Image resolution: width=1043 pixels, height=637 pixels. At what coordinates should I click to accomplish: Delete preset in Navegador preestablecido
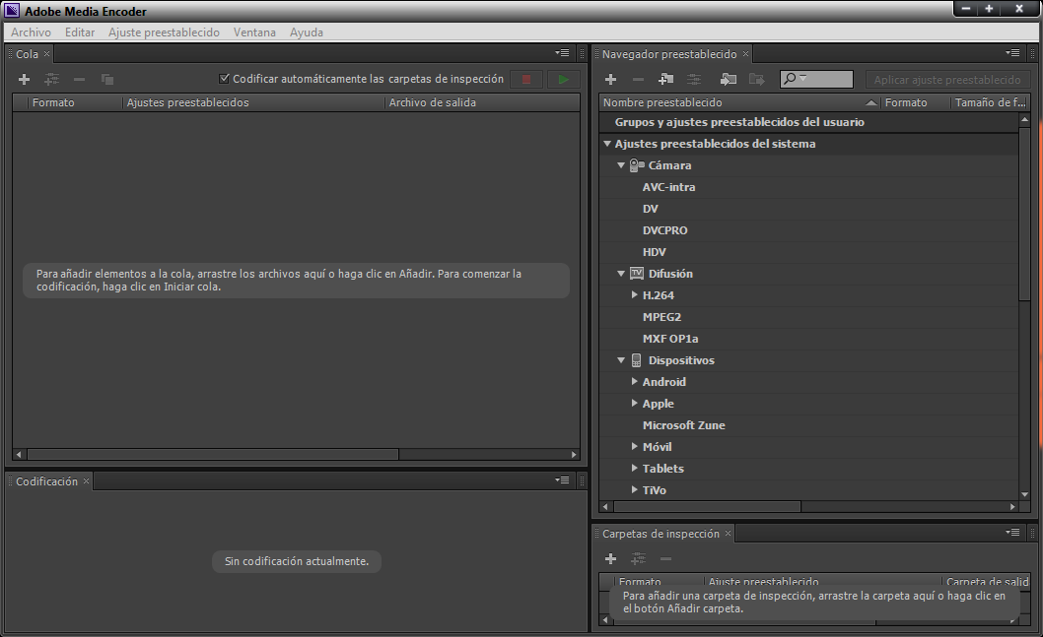coord(638,79)
